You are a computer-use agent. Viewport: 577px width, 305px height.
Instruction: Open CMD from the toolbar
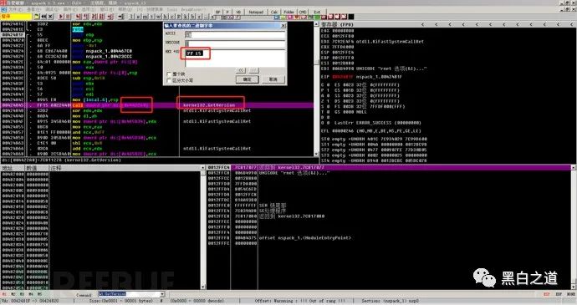coord(303,12)
